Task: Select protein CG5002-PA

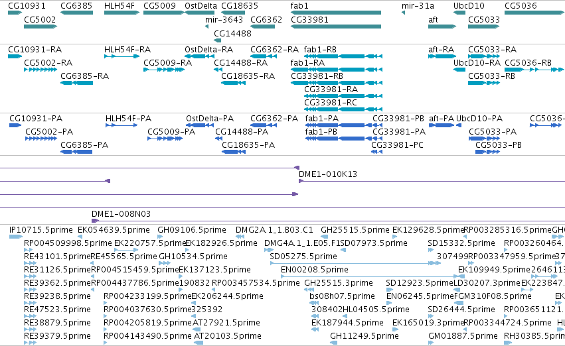Action: coord(49,132)
